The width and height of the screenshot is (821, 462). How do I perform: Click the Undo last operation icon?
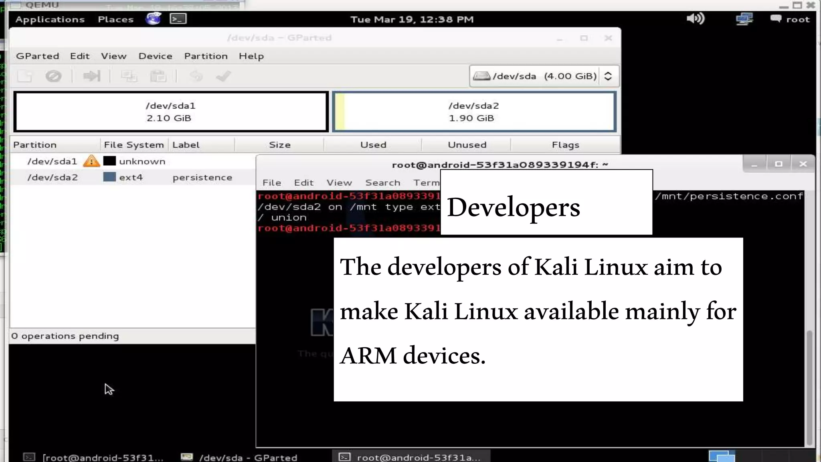click(x=196, y=76)
